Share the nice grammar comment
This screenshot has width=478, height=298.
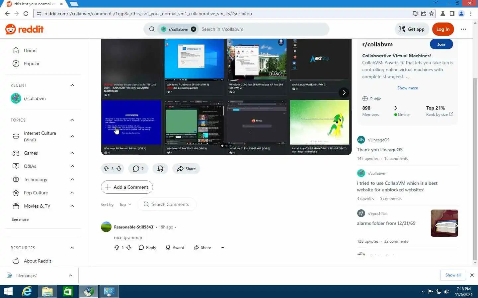click(x=202, y=247)
